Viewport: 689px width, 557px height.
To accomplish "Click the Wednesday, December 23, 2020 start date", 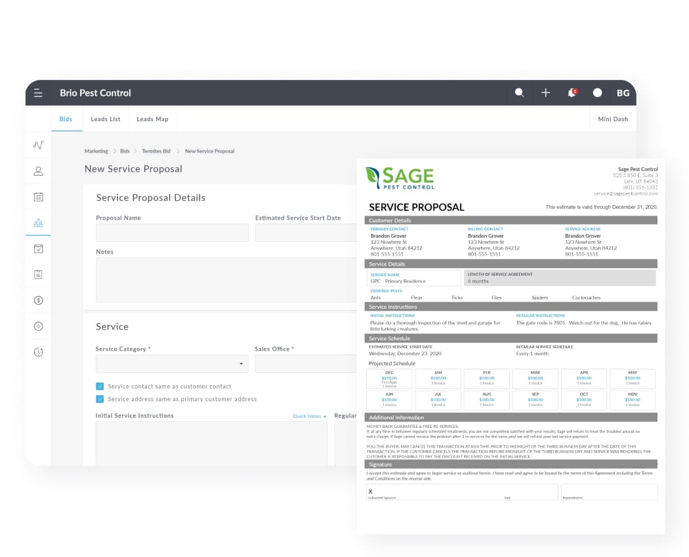I will (405, 353).
